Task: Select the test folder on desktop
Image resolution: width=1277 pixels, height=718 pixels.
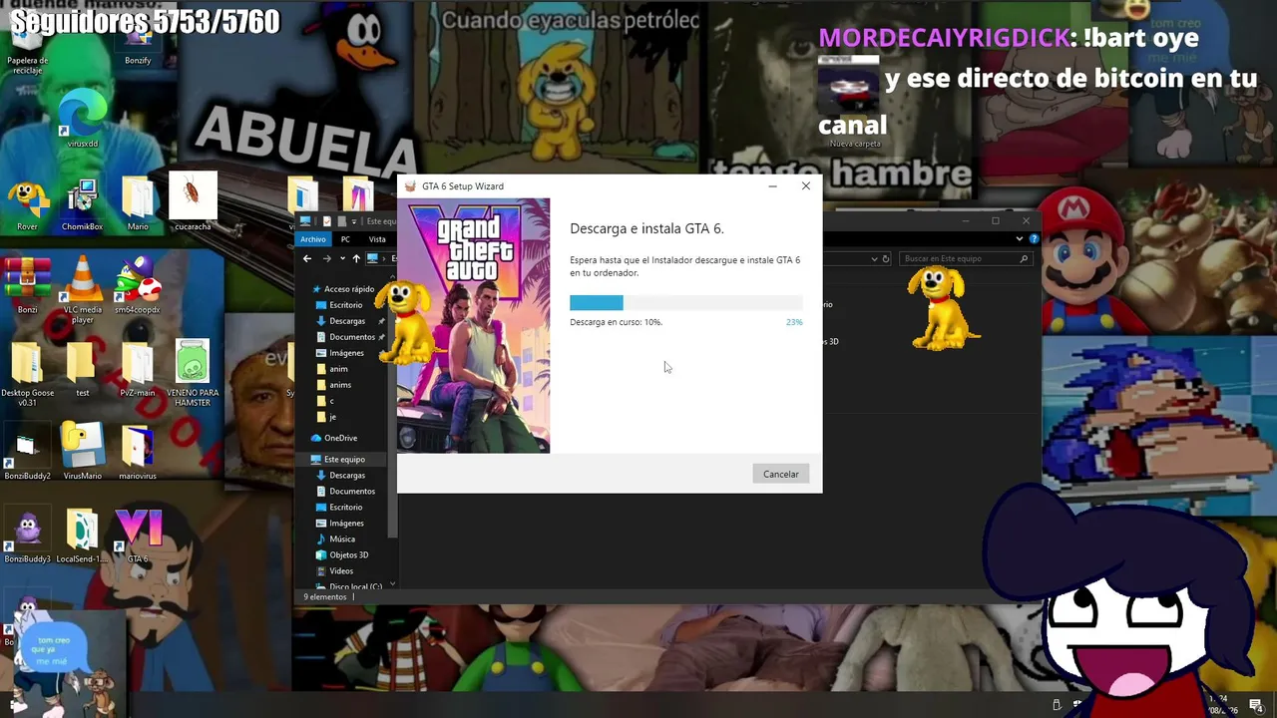Action: (x=82, y=370)
